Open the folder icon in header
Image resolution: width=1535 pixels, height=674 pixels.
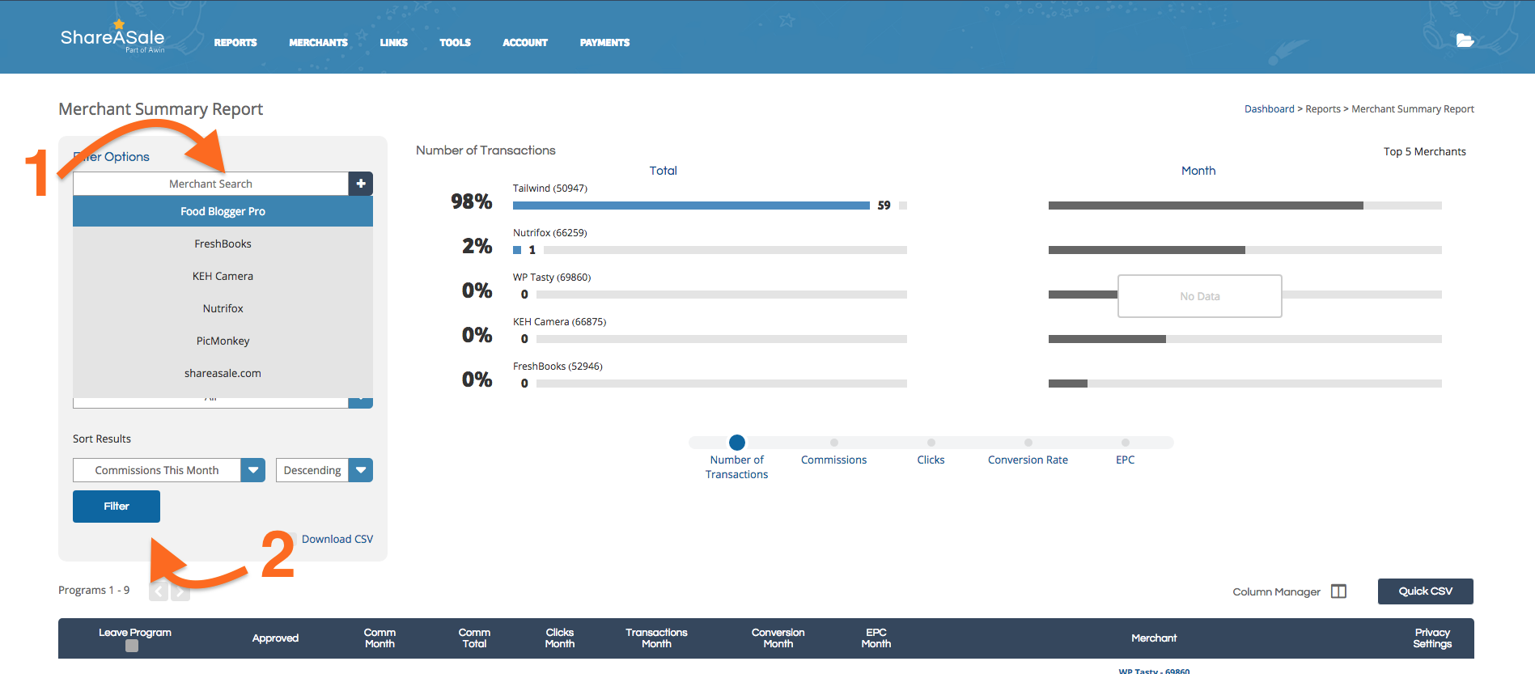pyautogui.click(x=1465, y=40)
